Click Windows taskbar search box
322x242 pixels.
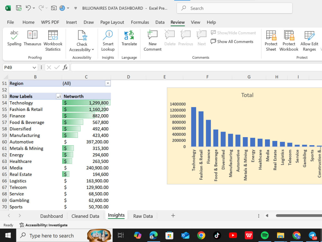pos(64,235)
